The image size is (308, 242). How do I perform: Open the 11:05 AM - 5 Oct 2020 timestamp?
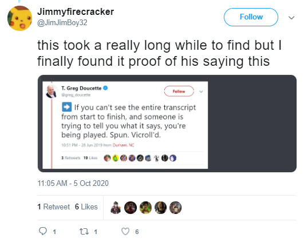(x=73, y=183)
